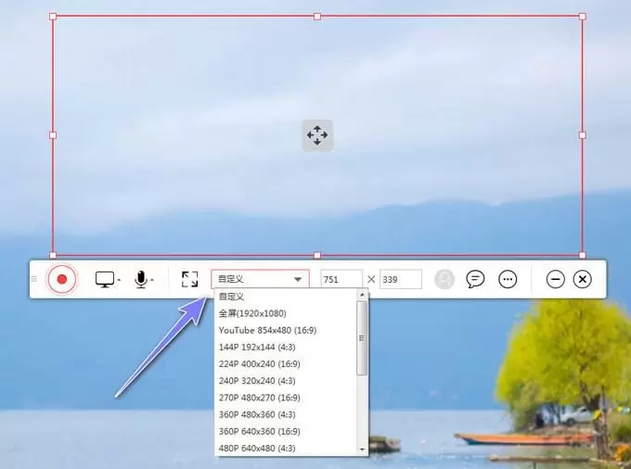This screenshot has height=469, width=631.
Task: Pick 360P 640x360 (16:9) preset
Action: (x=286, y=432)
